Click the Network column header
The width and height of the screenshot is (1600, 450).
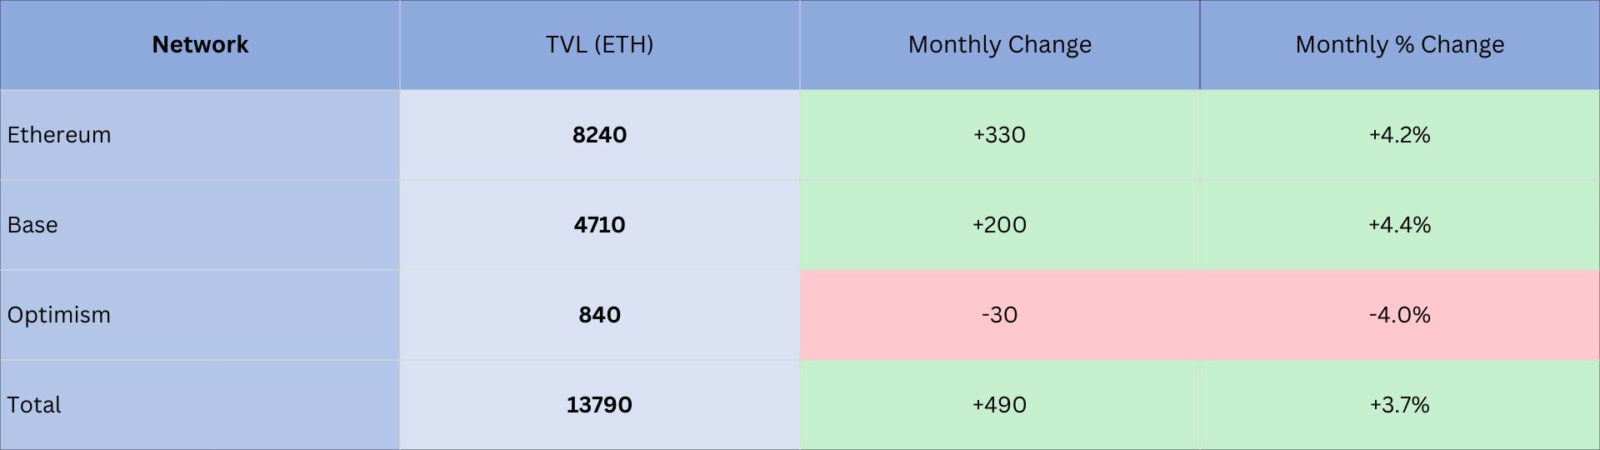200,45
